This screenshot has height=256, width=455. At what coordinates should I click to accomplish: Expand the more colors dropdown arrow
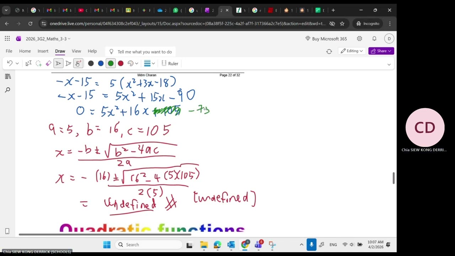pos(136,63)
